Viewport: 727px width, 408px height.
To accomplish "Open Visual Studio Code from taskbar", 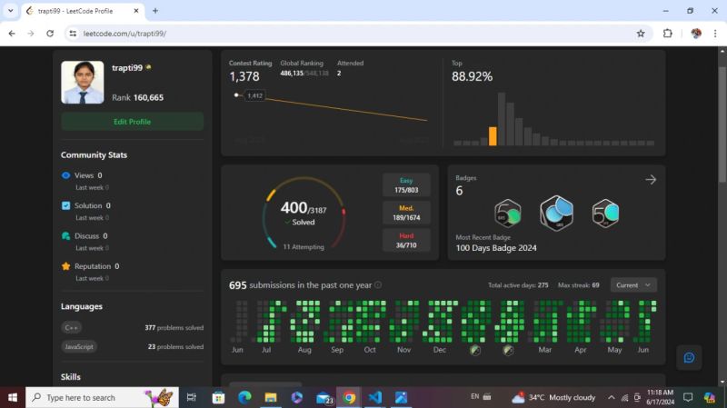I will pyautogui.click(x=374, y=397).
